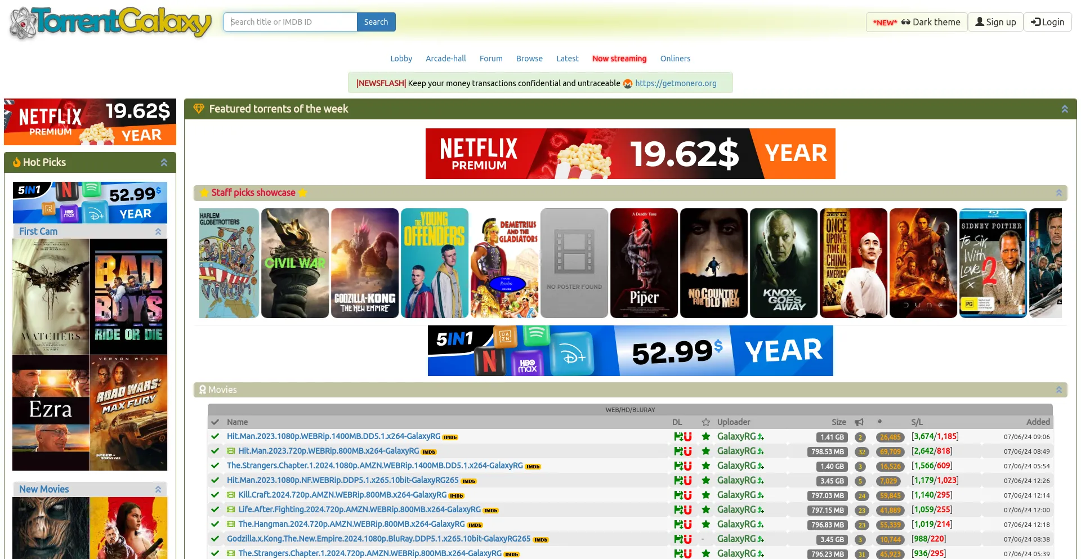Open Godzilla.x.Kong.The.New.Empire BluRay torrent link
The width and height of the screenshot is (1081, 559).
pyautogui.click(x=378, y=539)
